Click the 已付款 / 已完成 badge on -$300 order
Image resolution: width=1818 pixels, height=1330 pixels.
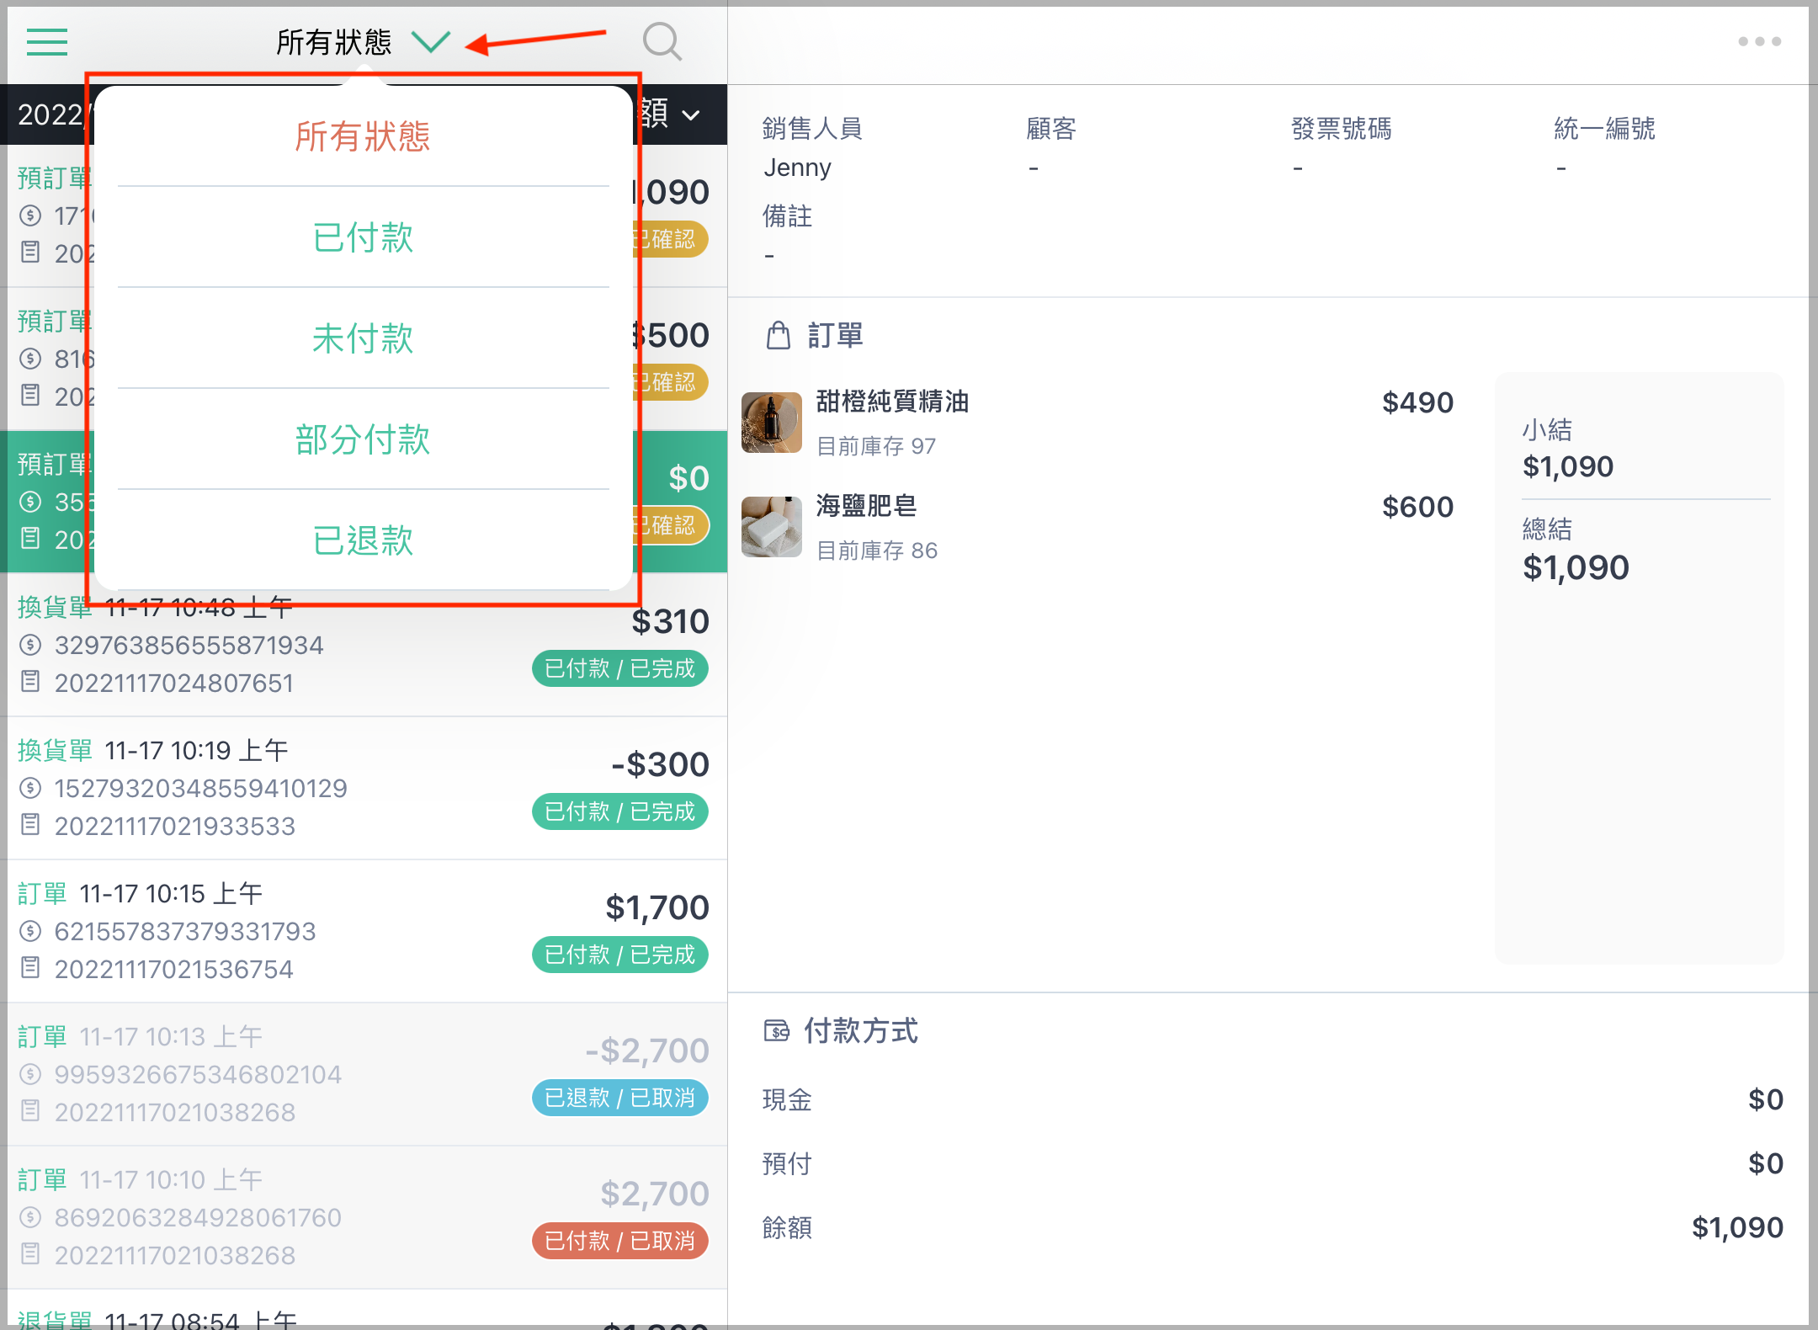(x=620, y=811)
